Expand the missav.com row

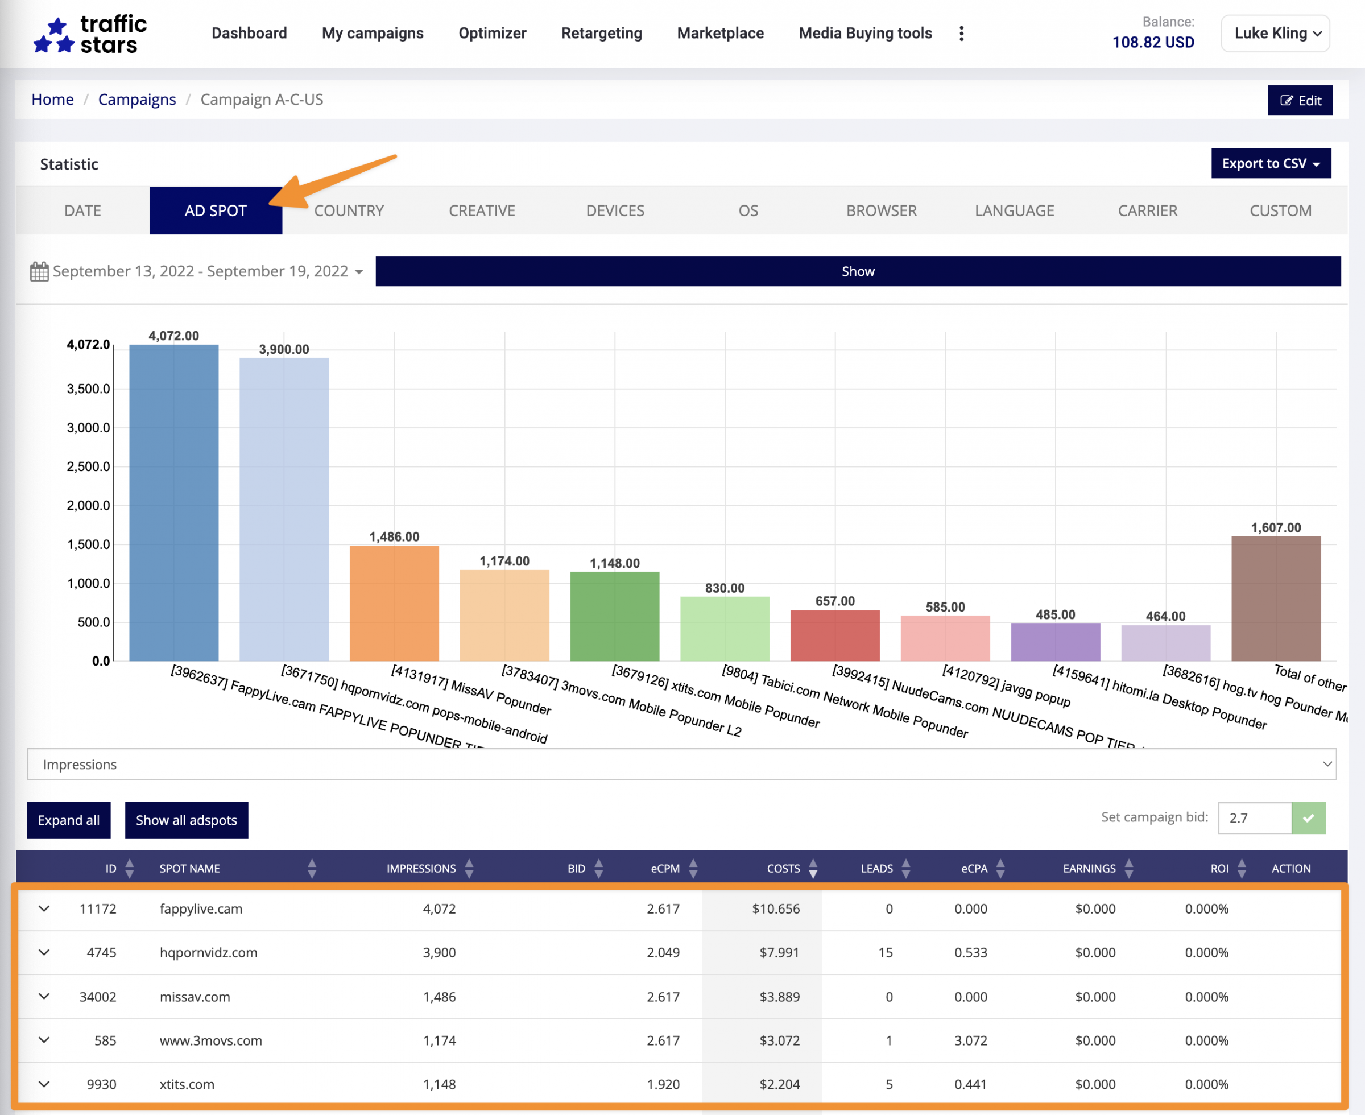tap(44, 996)
